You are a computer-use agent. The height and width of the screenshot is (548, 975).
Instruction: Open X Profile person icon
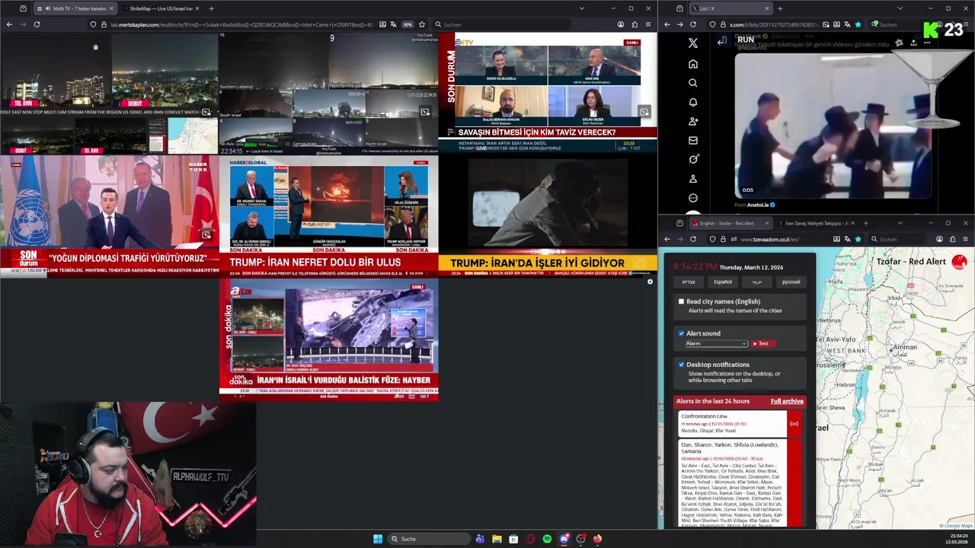point(693,179)
